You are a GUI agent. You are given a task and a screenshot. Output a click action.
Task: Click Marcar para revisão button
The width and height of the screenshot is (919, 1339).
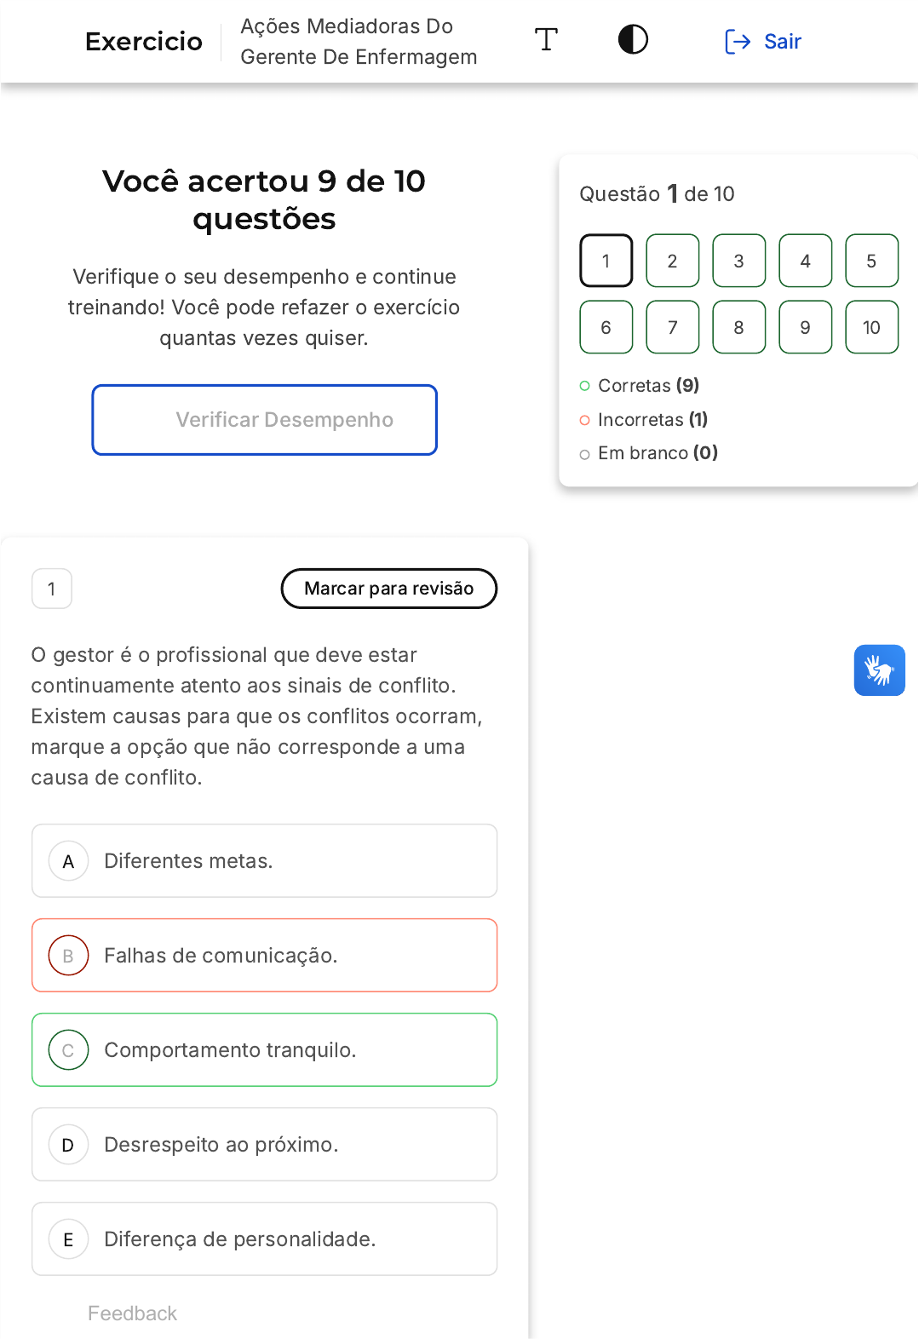(388, 589)
